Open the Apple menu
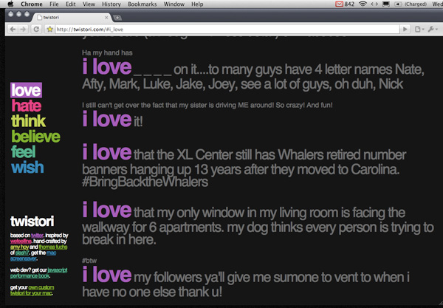Image resolution: width=443 pixels, height=308 pixels. pyautogui.click(x=10, y=4)
